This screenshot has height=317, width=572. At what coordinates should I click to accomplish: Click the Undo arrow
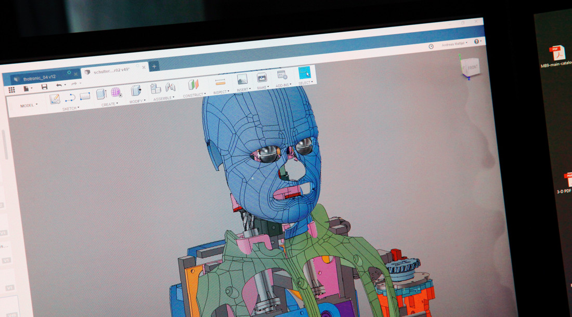59,85
